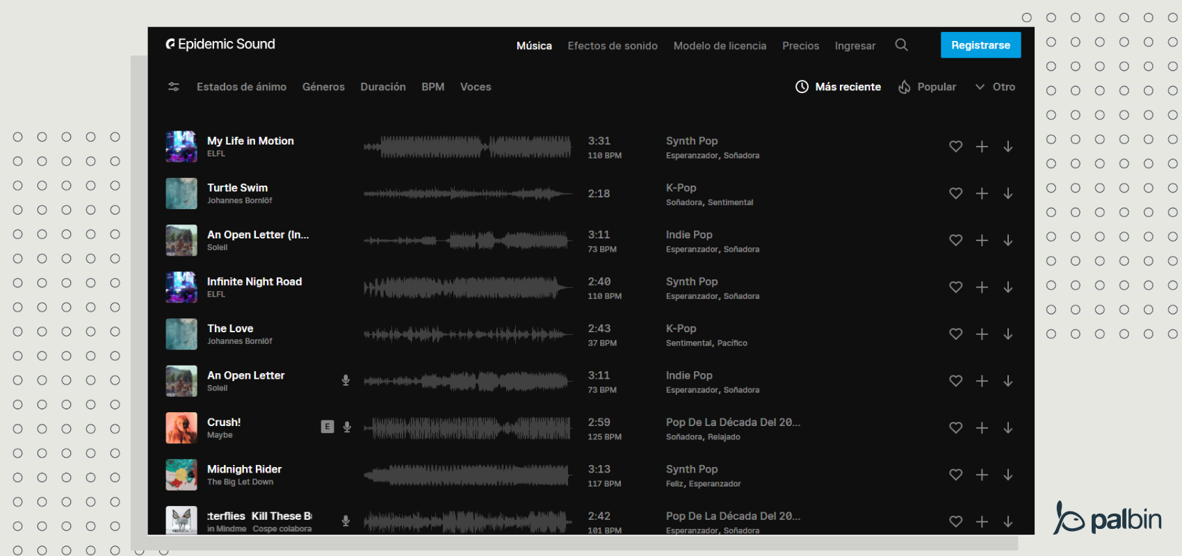
Task: Click the vocals microphone icon on An Open Letter
Action: coord(346,380)
